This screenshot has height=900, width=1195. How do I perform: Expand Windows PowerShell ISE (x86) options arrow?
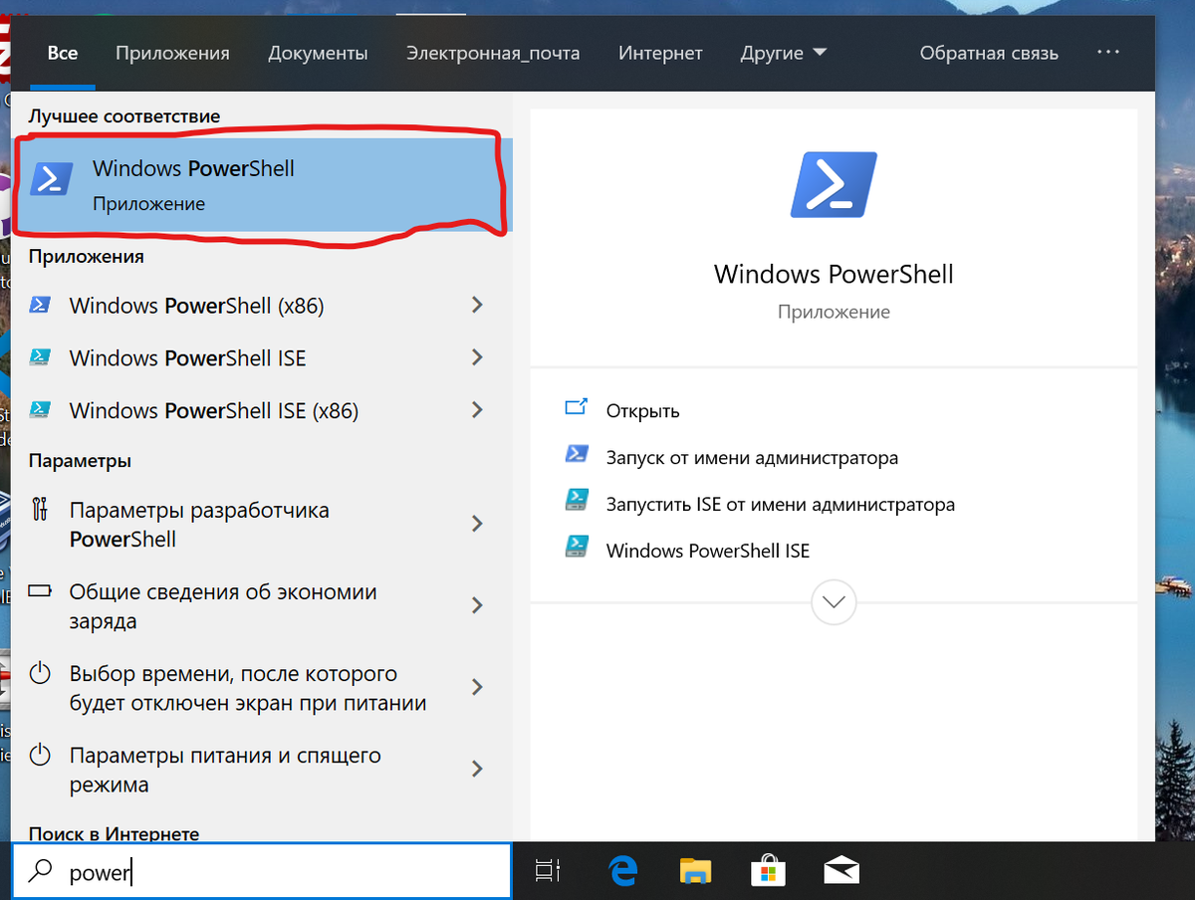click(x=477, y=409)
